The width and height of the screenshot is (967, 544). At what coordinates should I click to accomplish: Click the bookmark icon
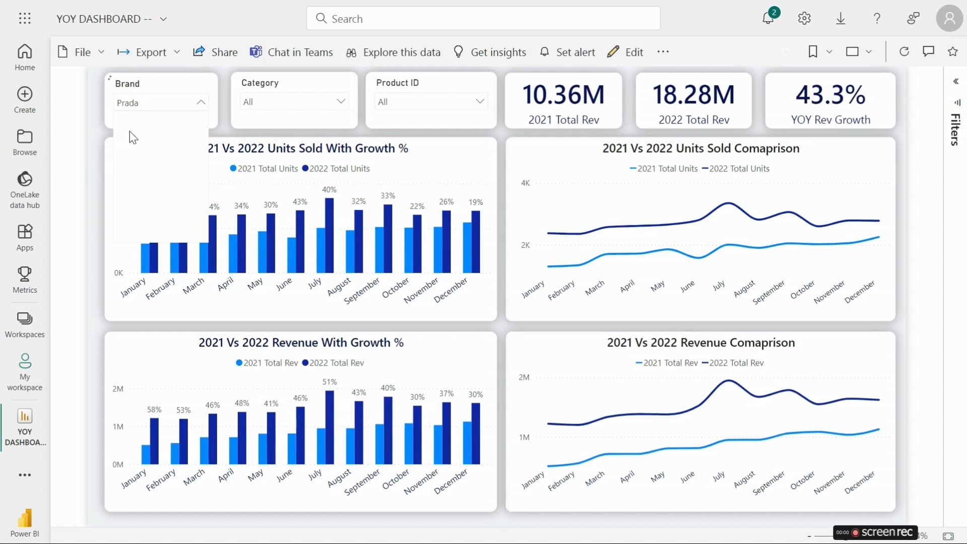(x=813, y=51)
